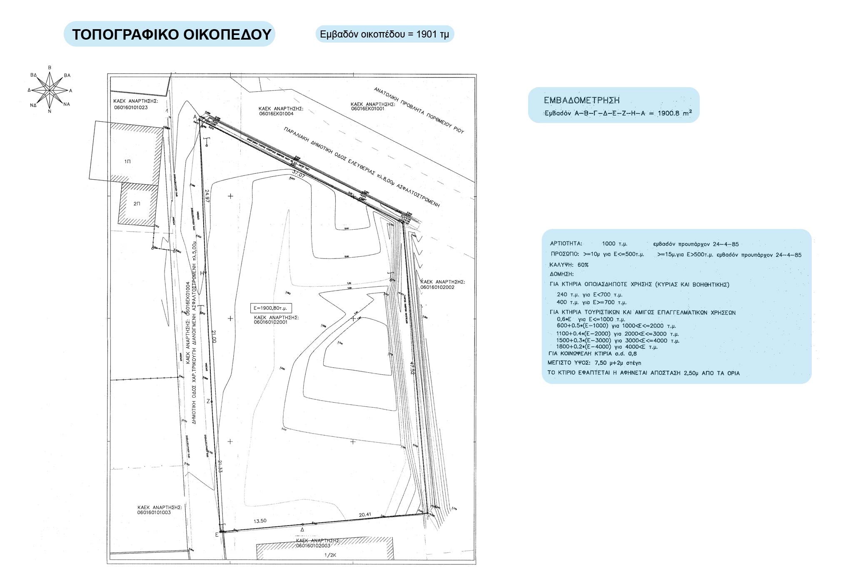Click the ΜΕΓΙΣΤΟ ΥΨΟΣ: 7,50 μ line
This screenshot has height=569, width=853.
coord(594,363)
